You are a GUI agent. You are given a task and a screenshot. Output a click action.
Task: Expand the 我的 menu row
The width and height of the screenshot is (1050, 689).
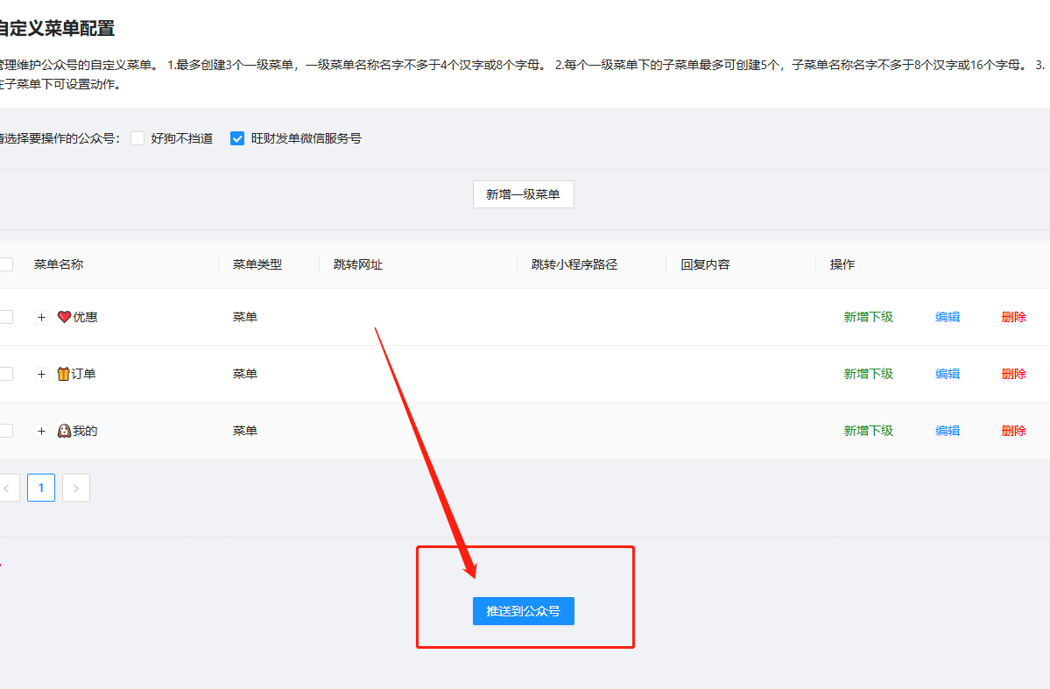(41, 431)
